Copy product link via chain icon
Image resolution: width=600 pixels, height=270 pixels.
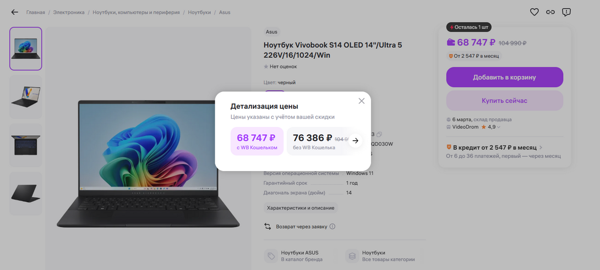(x=550, y=12)
